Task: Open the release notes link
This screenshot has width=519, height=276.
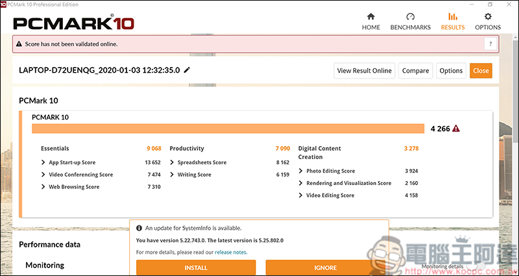Action: coord(230,252)
